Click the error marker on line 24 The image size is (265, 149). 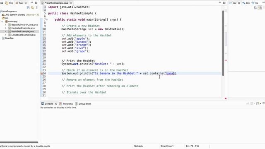pos(41,73)
